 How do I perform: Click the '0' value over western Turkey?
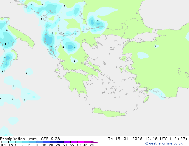156,46
